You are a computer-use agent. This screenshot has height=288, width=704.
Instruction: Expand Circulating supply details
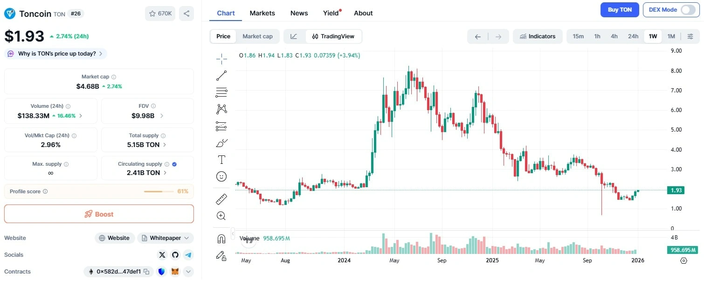point(165,173)
